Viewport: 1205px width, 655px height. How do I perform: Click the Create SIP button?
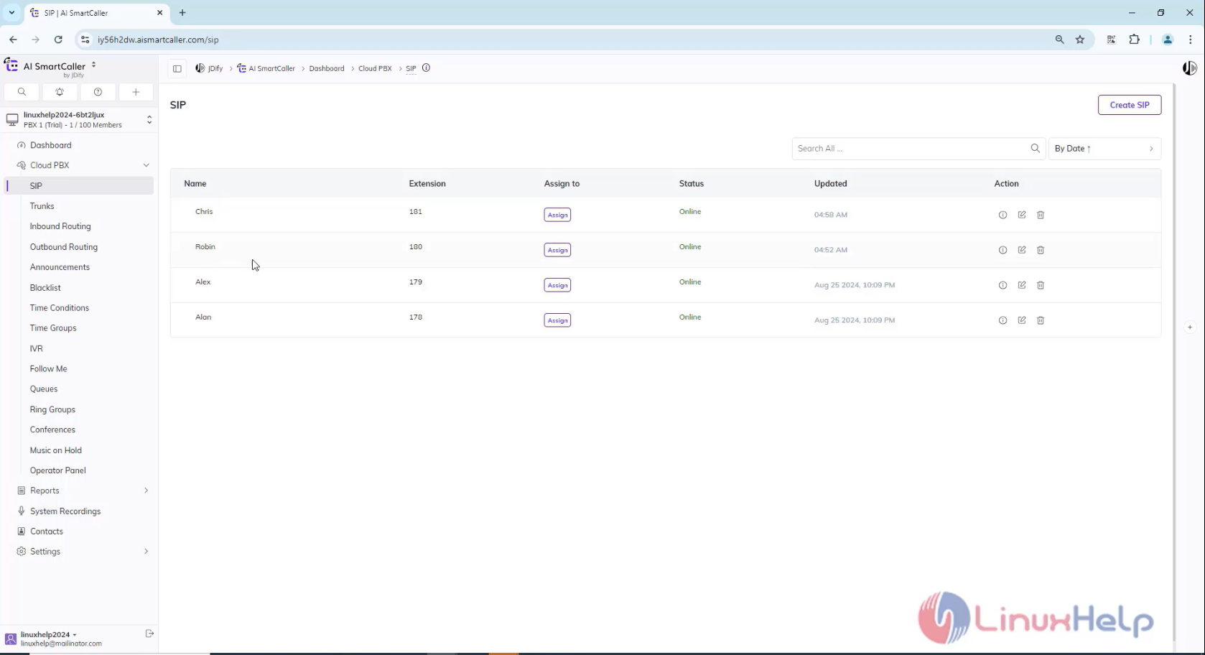(x=1130, y=105)
